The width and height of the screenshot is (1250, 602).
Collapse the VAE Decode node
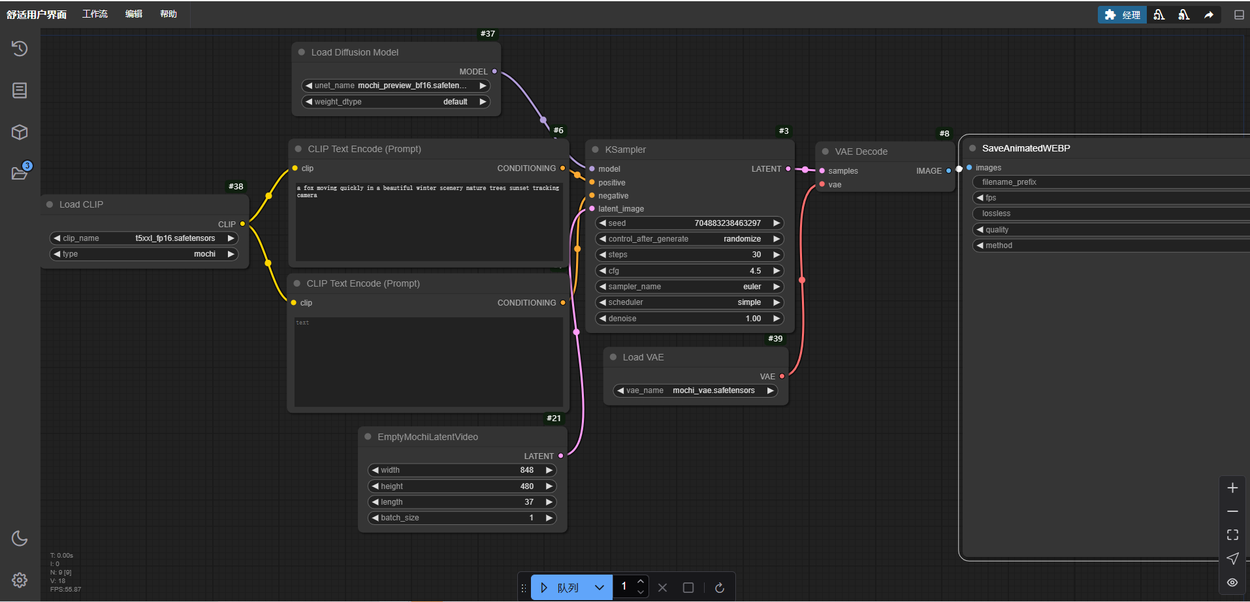[x=825, y=151]
